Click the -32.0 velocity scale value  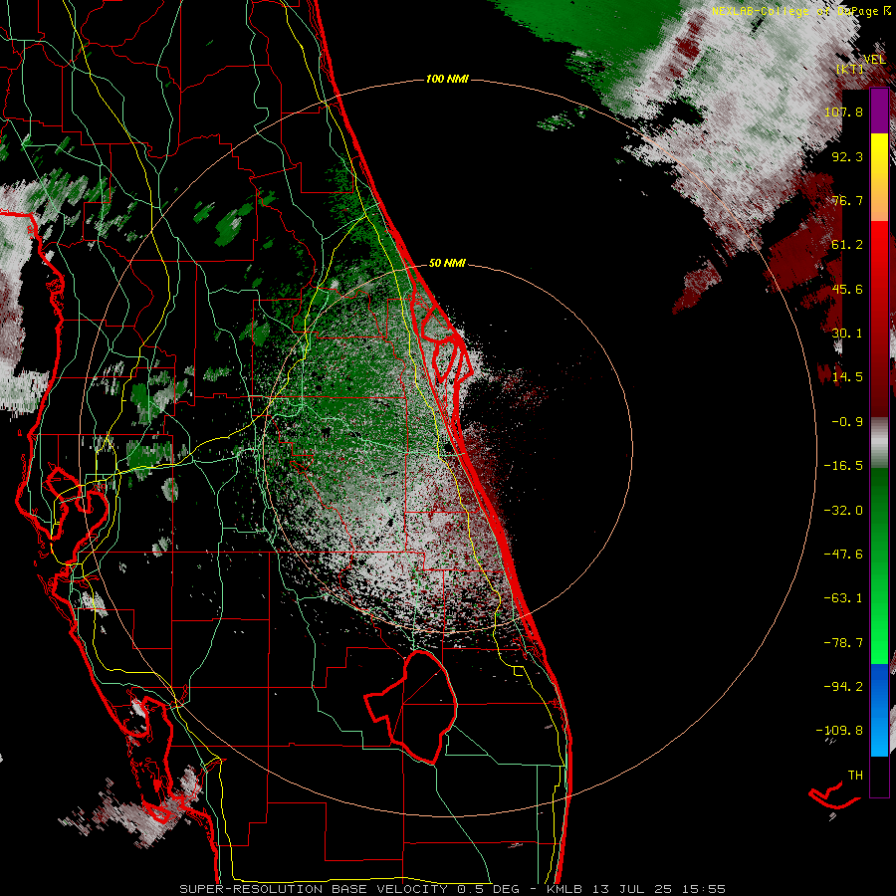coord(843,511)
